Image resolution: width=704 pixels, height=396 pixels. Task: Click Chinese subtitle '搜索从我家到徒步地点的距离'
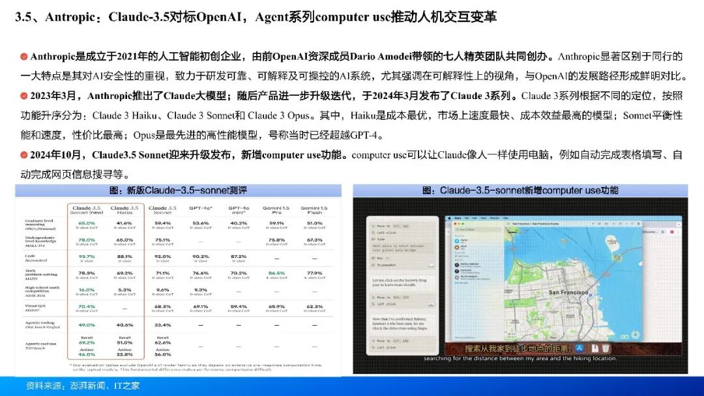click(518, 348)
